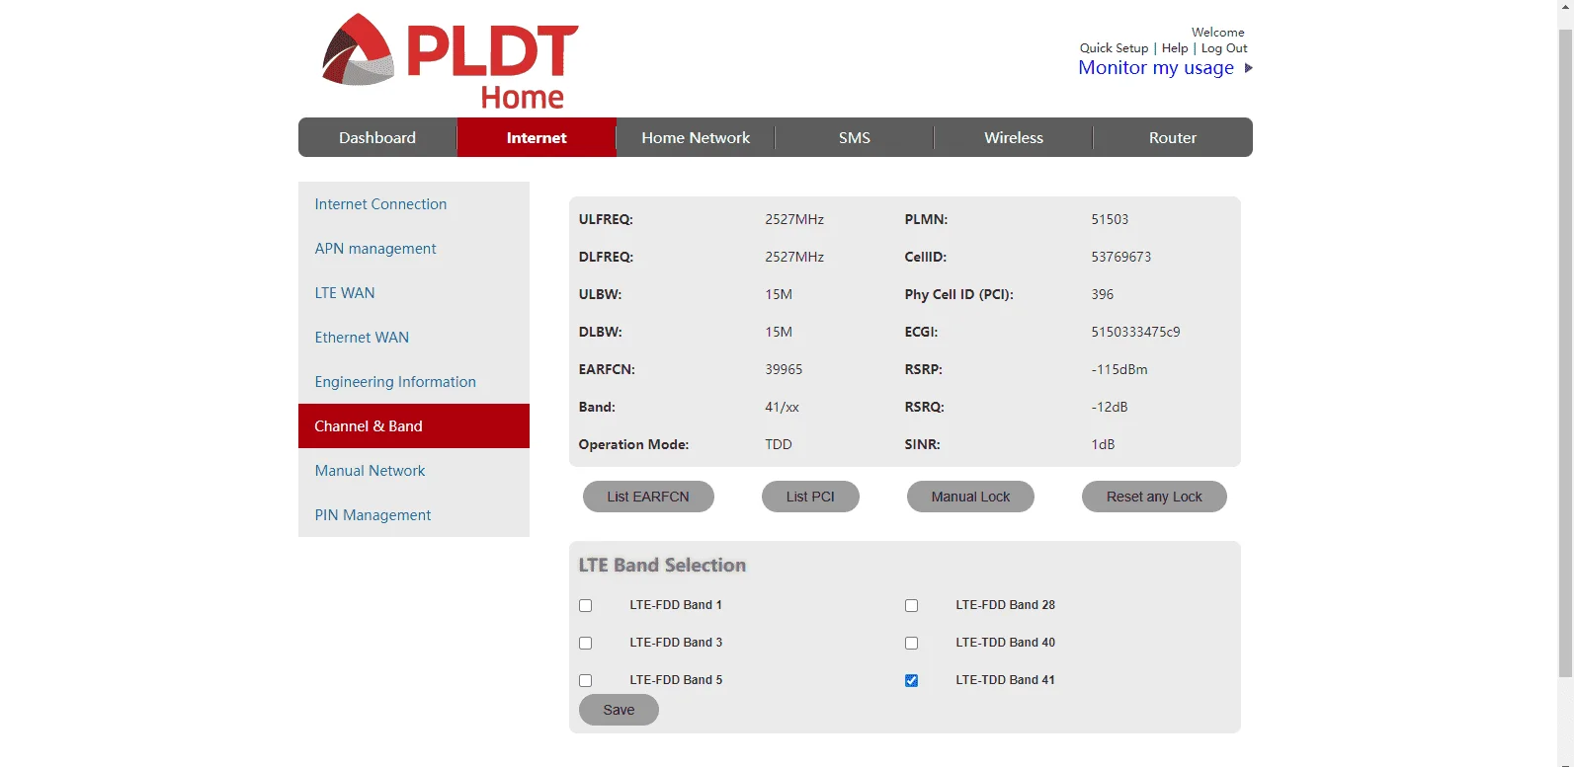Open the Help link
This screenshot has height=767, width=1574.
coord(1175,48)
